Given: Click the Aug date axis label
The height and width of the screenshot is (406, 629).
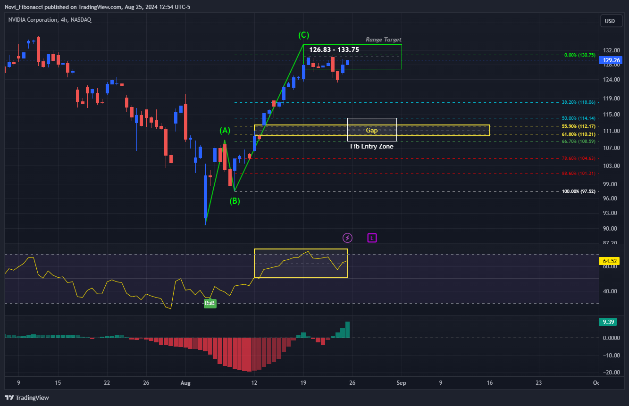Looking at the screenshot, I should point(185,383).
